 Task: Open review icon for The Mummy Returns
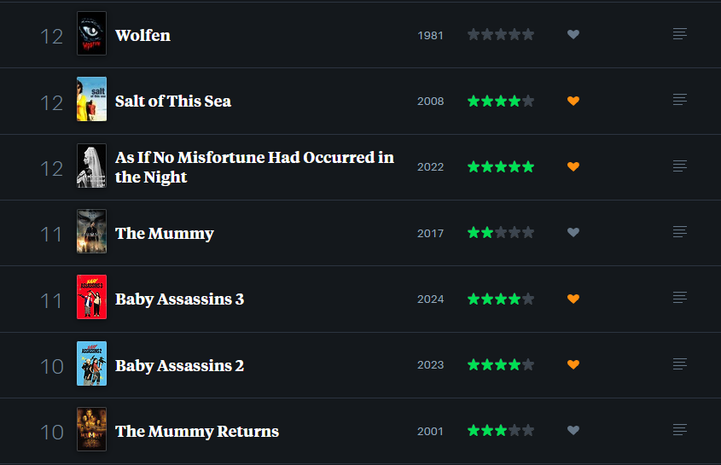tap(679, 430)
